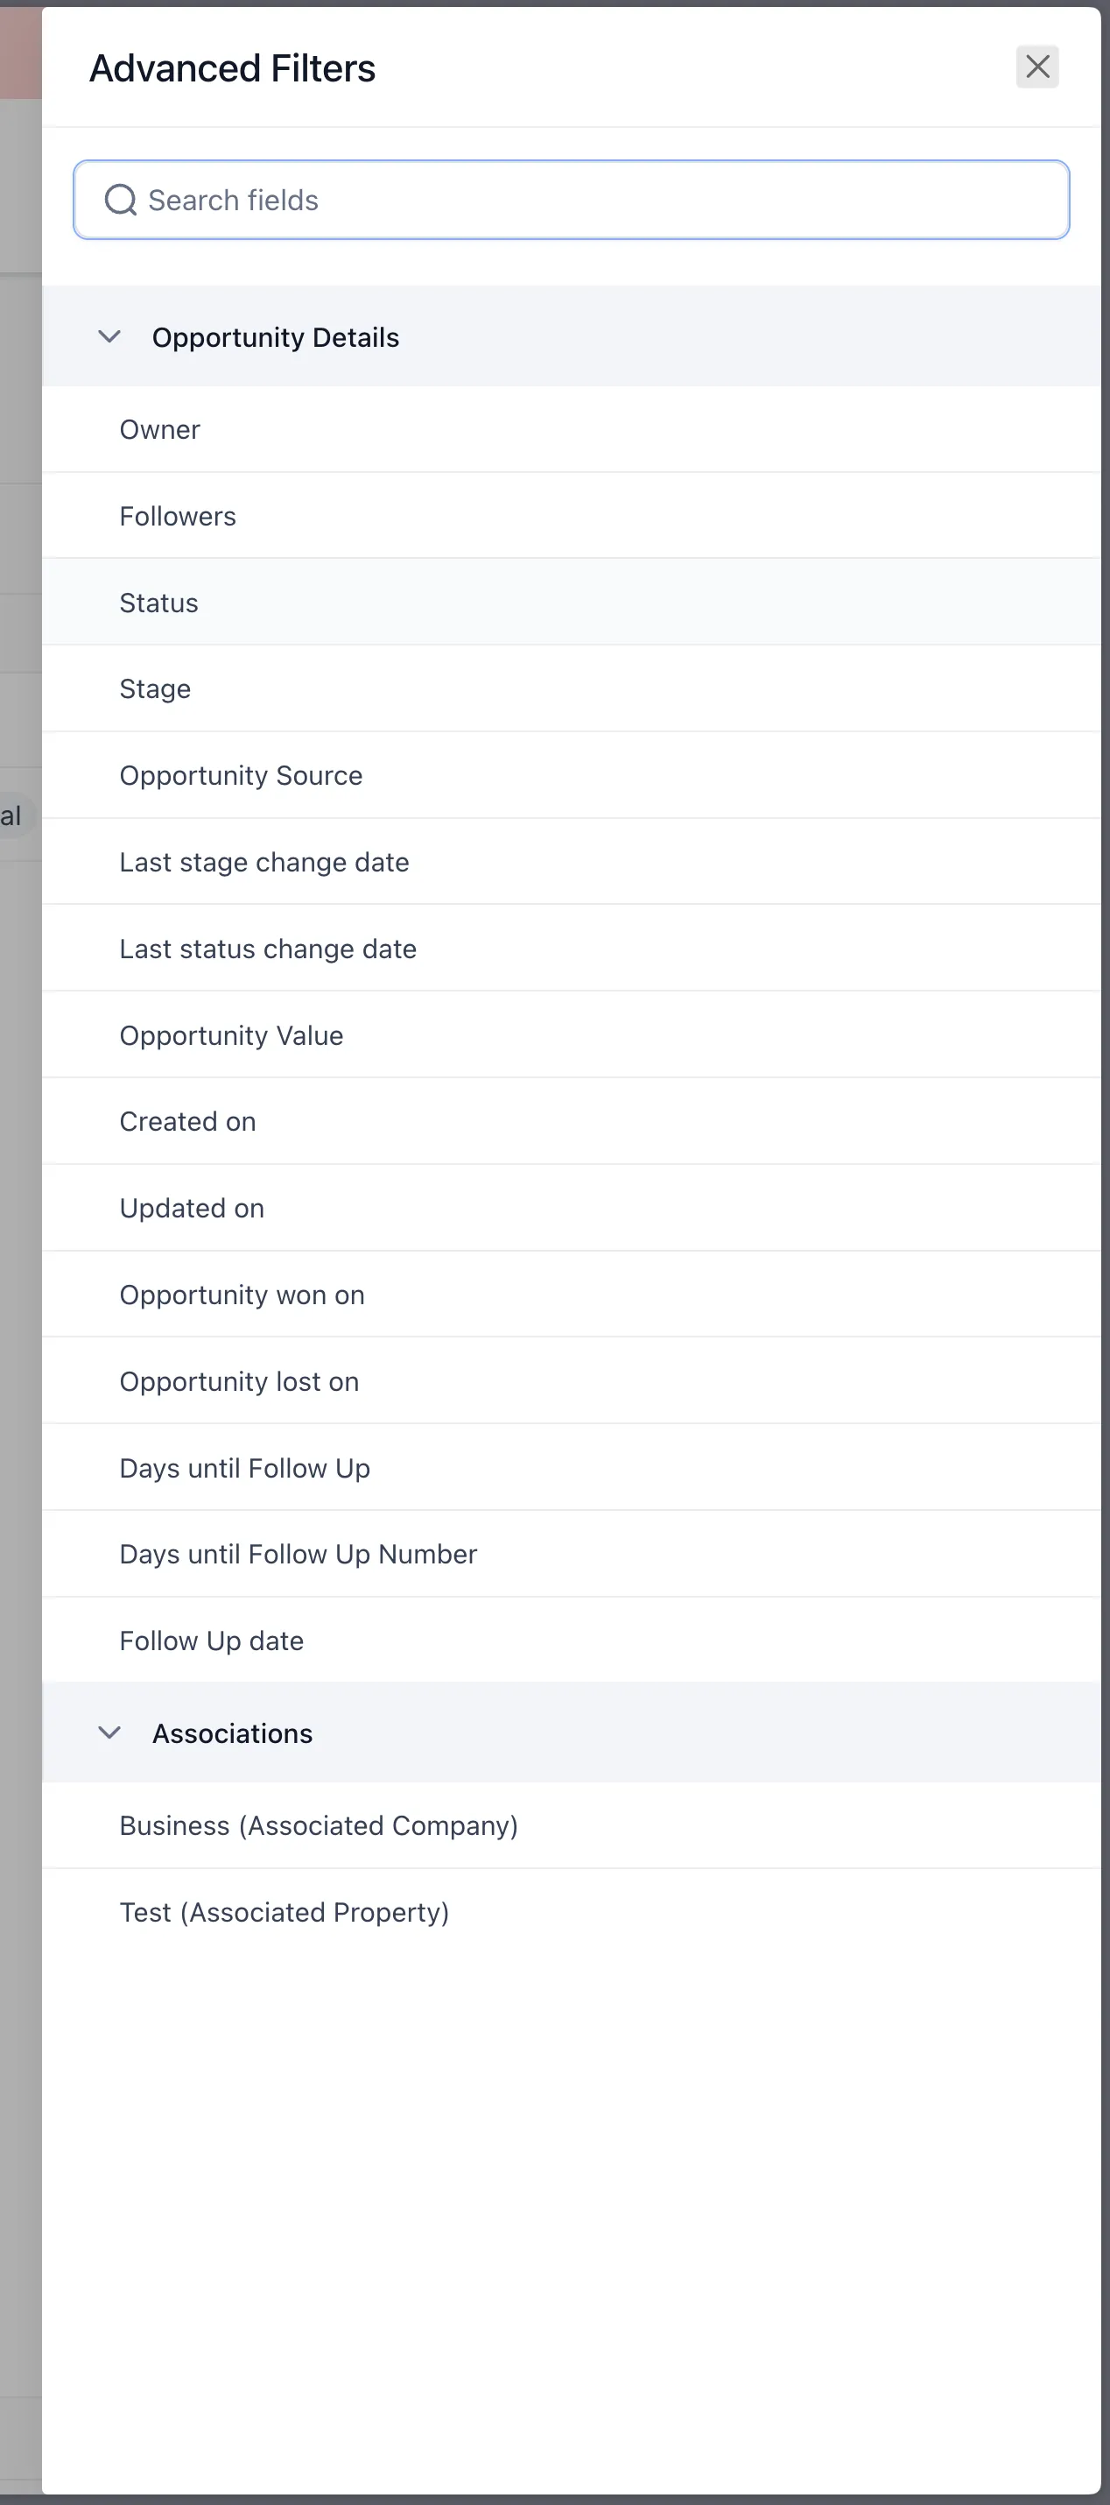
Task: Close the Advanced Filters panel
Action: [x=1037, y=67]
